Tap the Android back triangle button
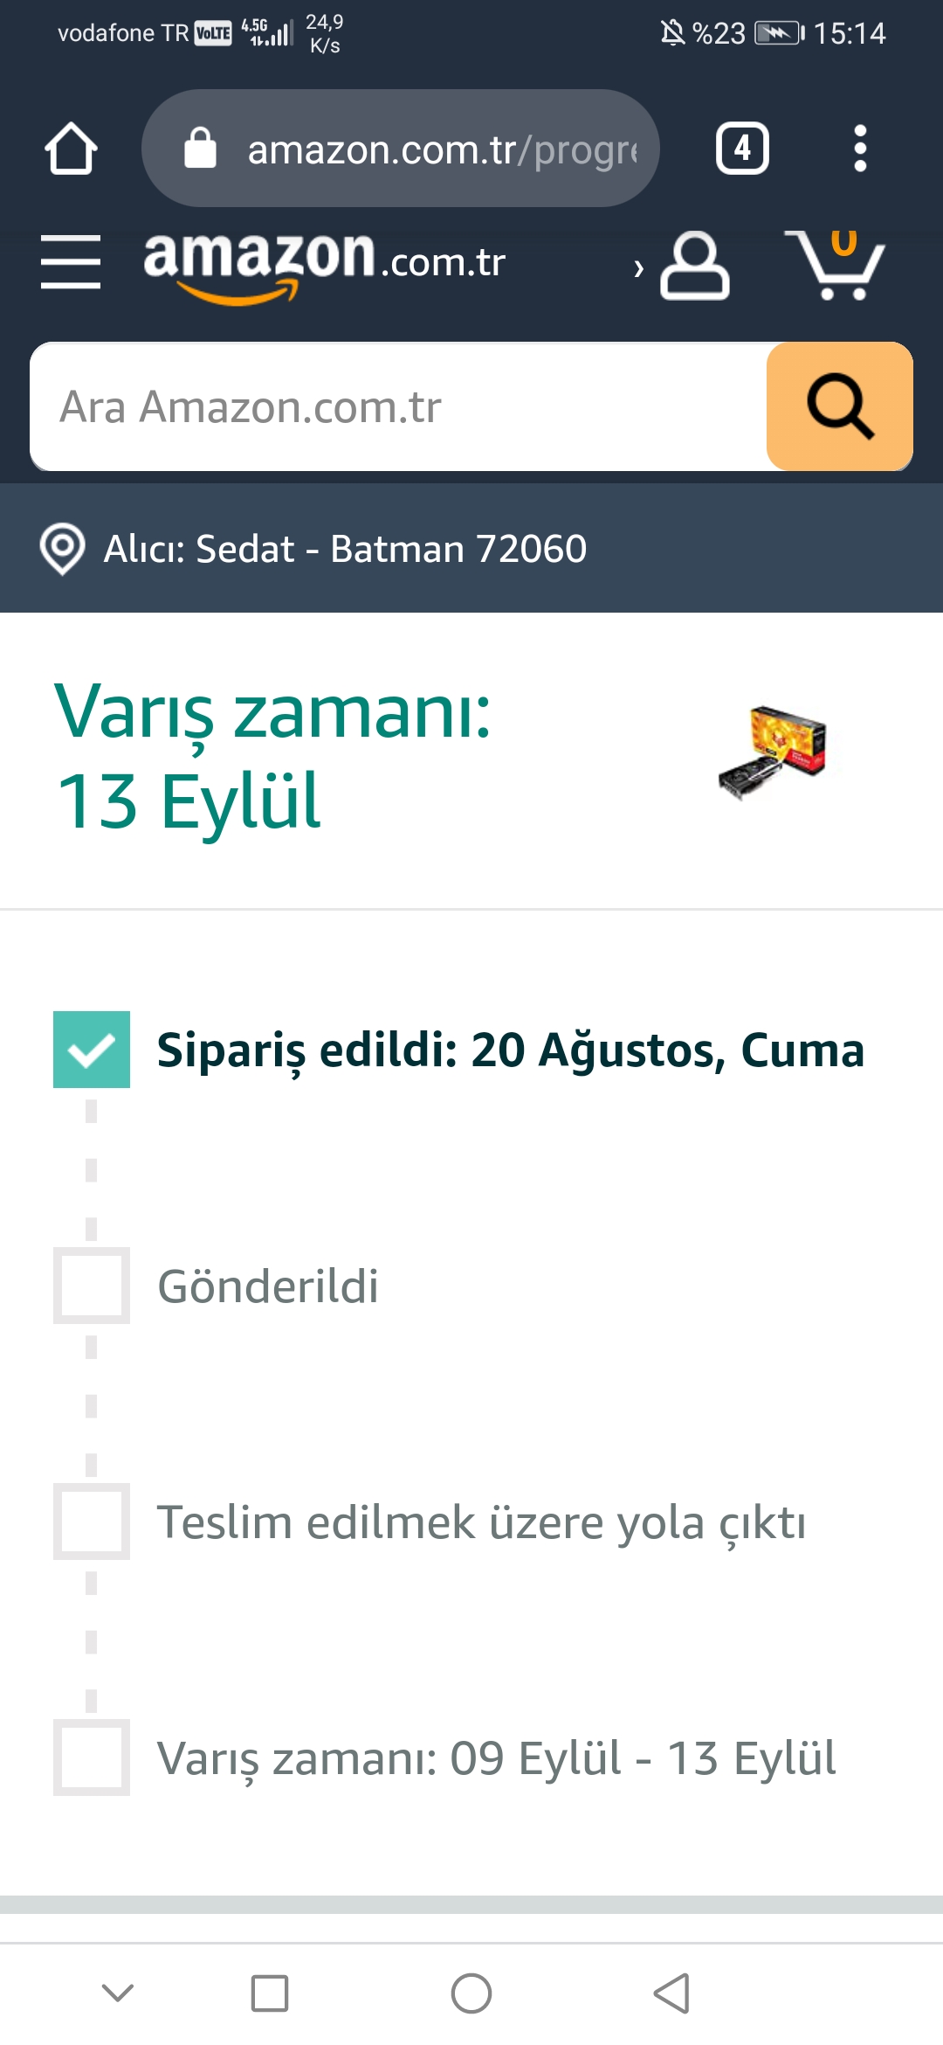943x2045 pixels. pyautogui.click(x=672, y=1993)
